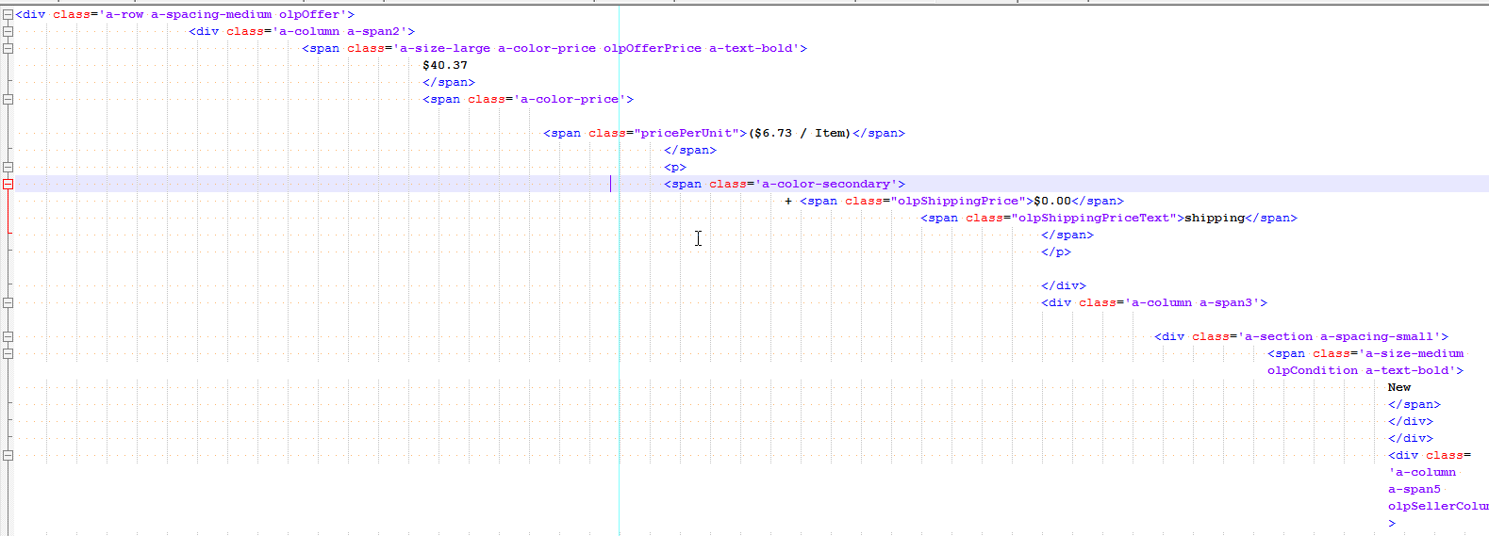Collapse the olpOffer div fold marker
The height and width of the screenshot is (536, 1489).
tap(8, 14)
